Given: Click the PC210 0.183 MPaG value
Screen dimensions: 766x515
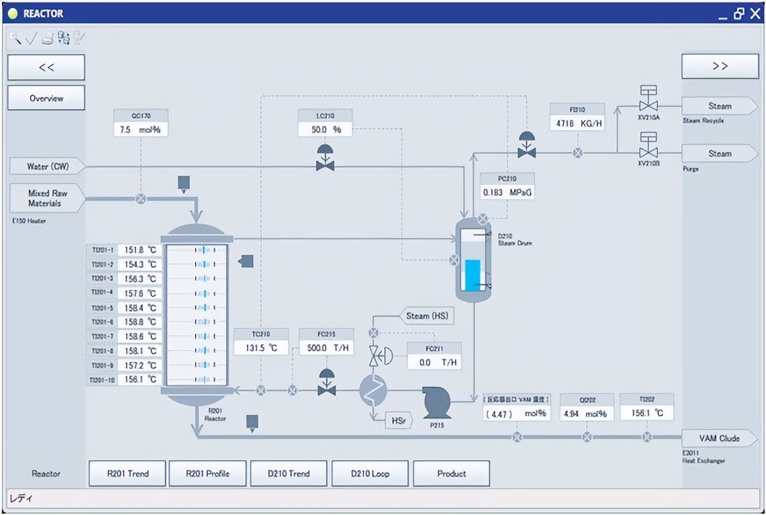Looking at the screenshot, I should tap(507, 193).
